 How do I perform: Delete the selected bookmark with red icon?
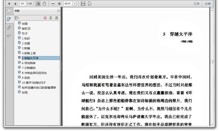pyautogui.click(x=45, y=18)
